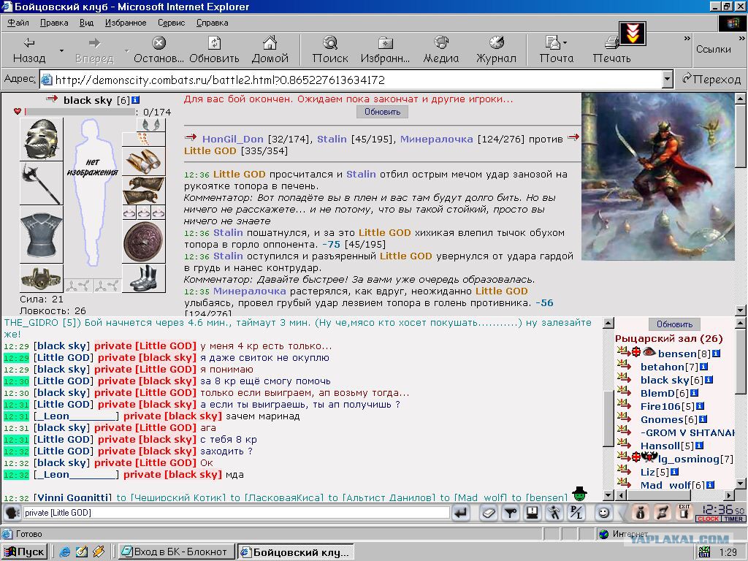Click the IE Search toolbar button
Screen dimensions: 748x561
pos(330,50)
